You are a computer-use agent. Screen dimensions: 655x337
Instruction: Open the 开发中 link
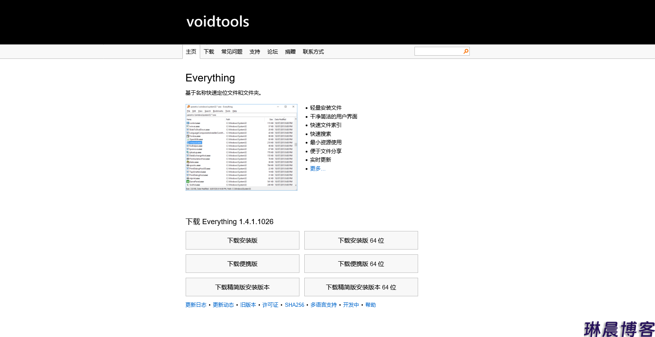[x=351, y=305]
